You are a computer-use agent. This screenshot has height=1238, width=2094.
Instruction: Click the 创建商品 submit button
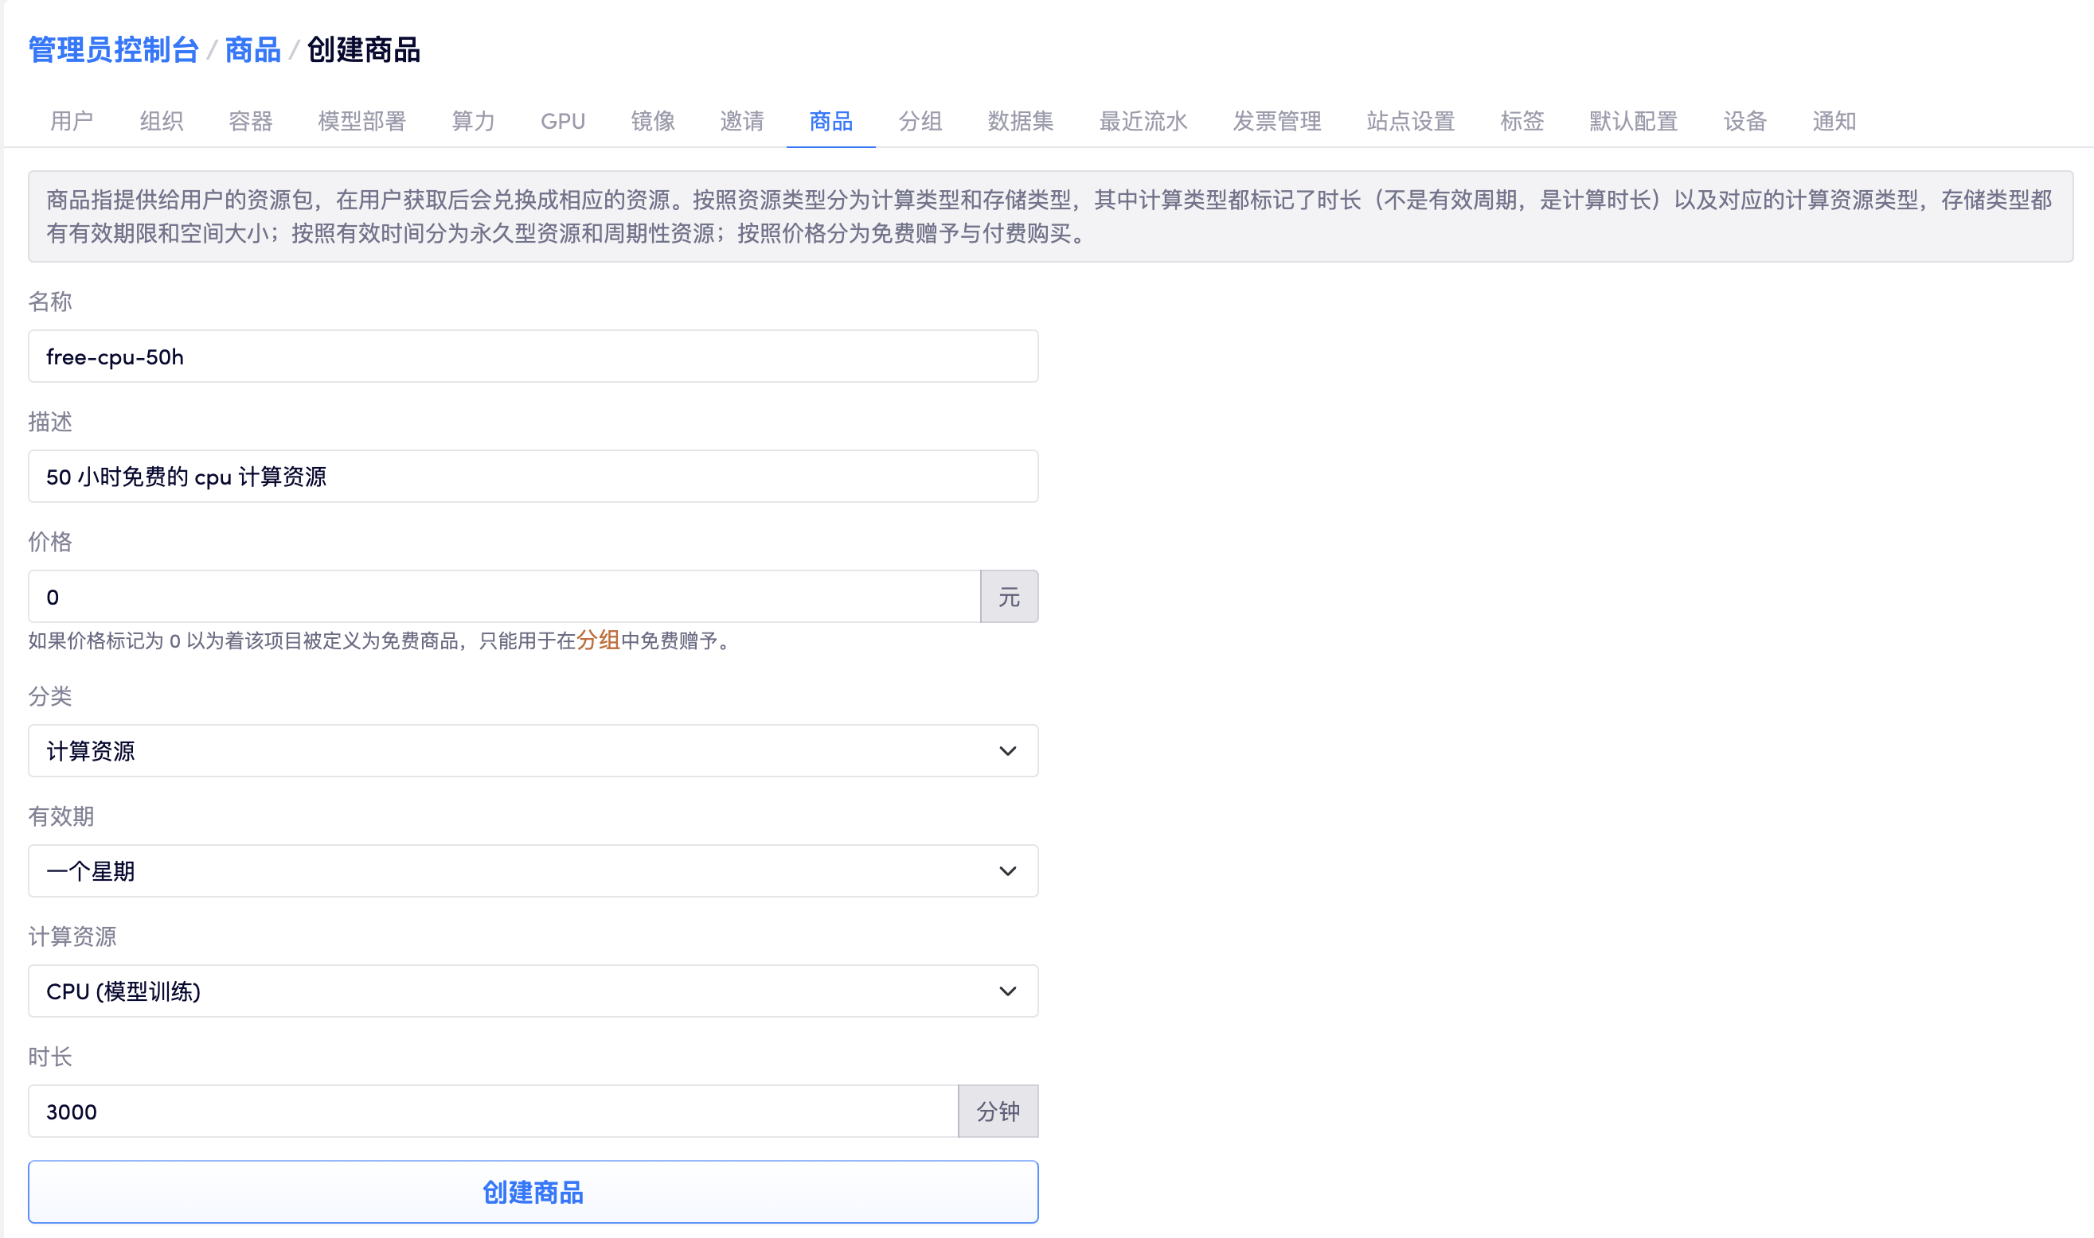(533, 1192)
